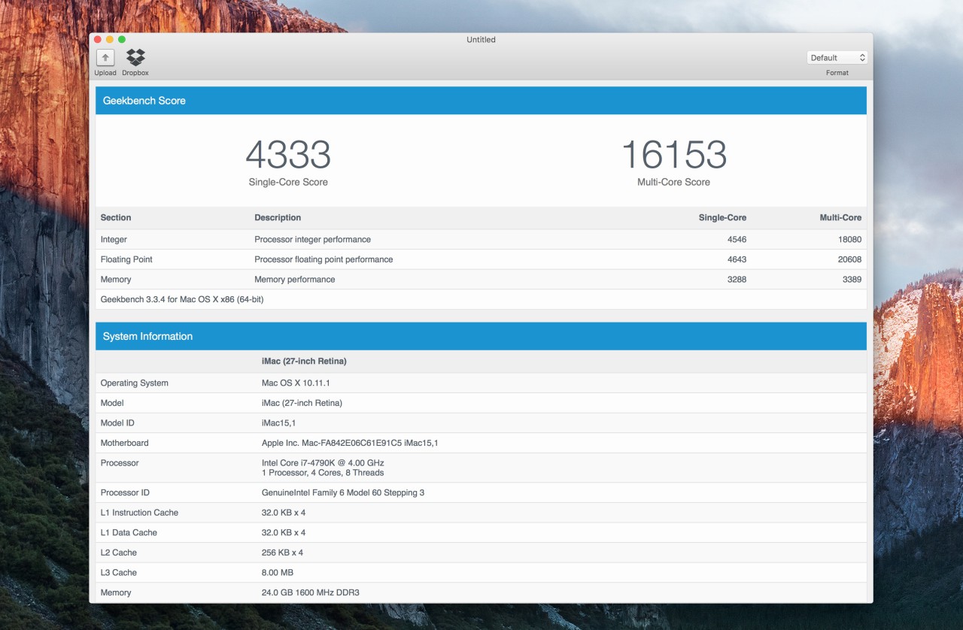Click 'Intel Core i7-4790K @ 4.00 GHz'
963x630 pixels.
pos(323,463)
